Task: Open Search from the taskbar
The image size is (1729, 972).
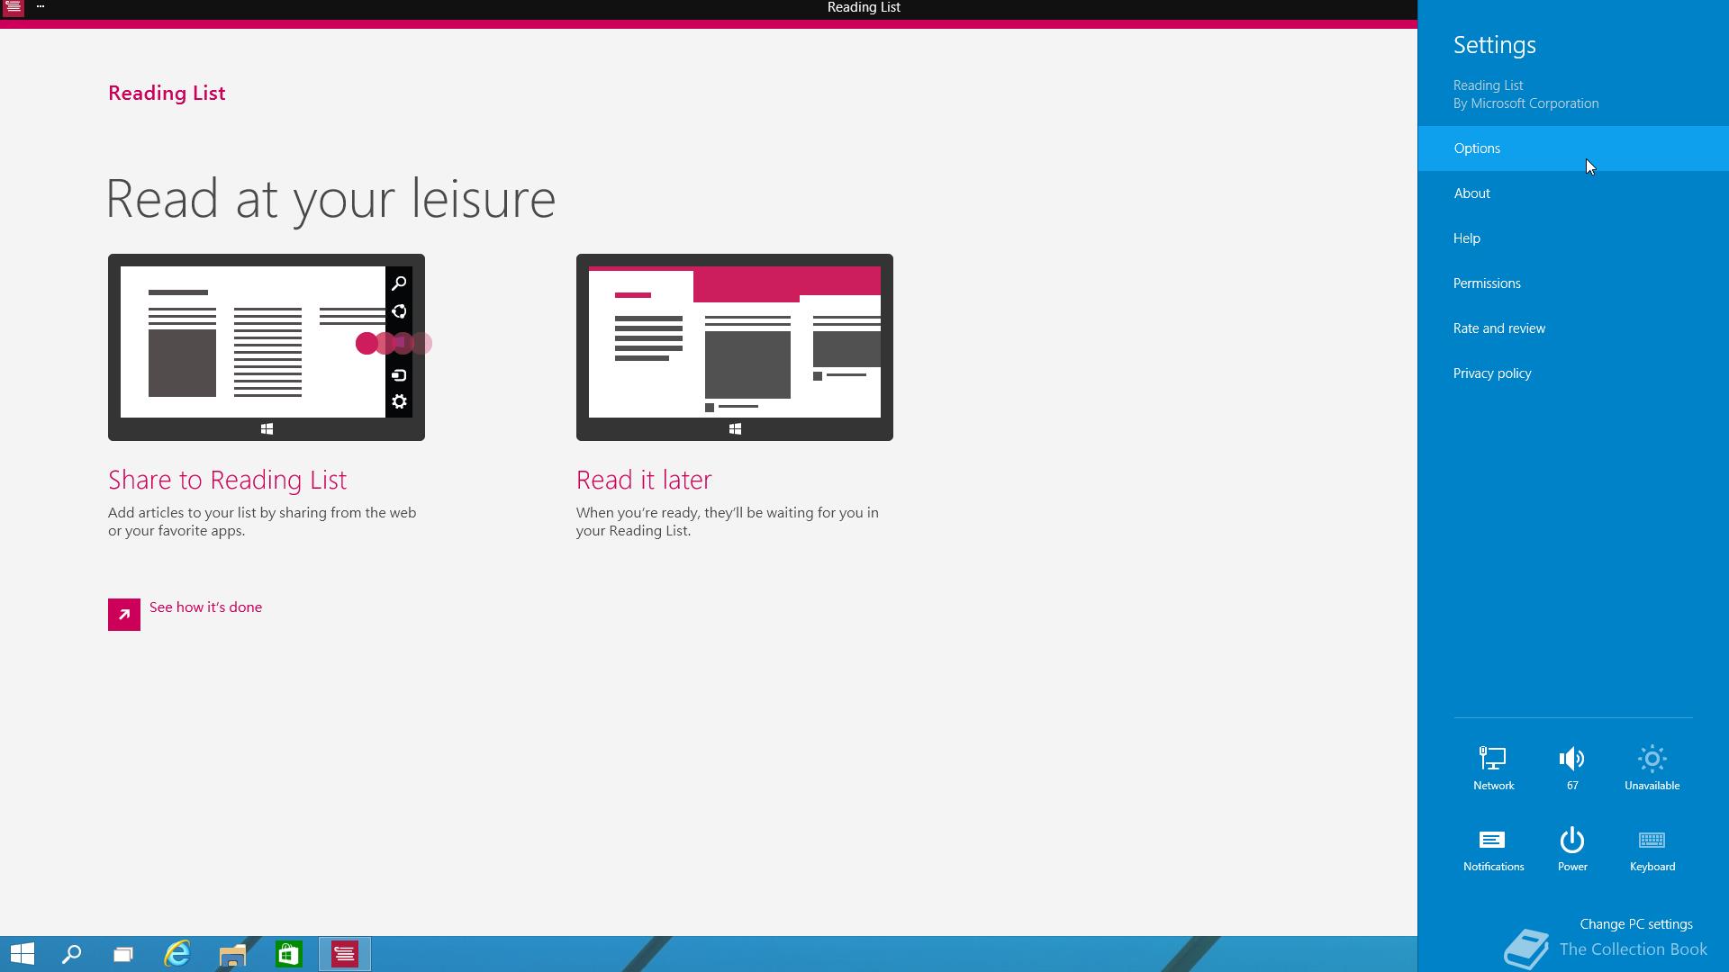Action: click(x=72, y=954)
